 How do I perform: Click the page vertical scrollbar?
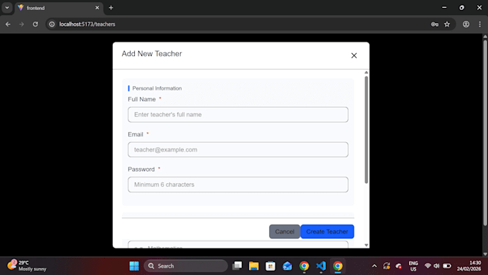pyautogui.click(x=485, y=132)
